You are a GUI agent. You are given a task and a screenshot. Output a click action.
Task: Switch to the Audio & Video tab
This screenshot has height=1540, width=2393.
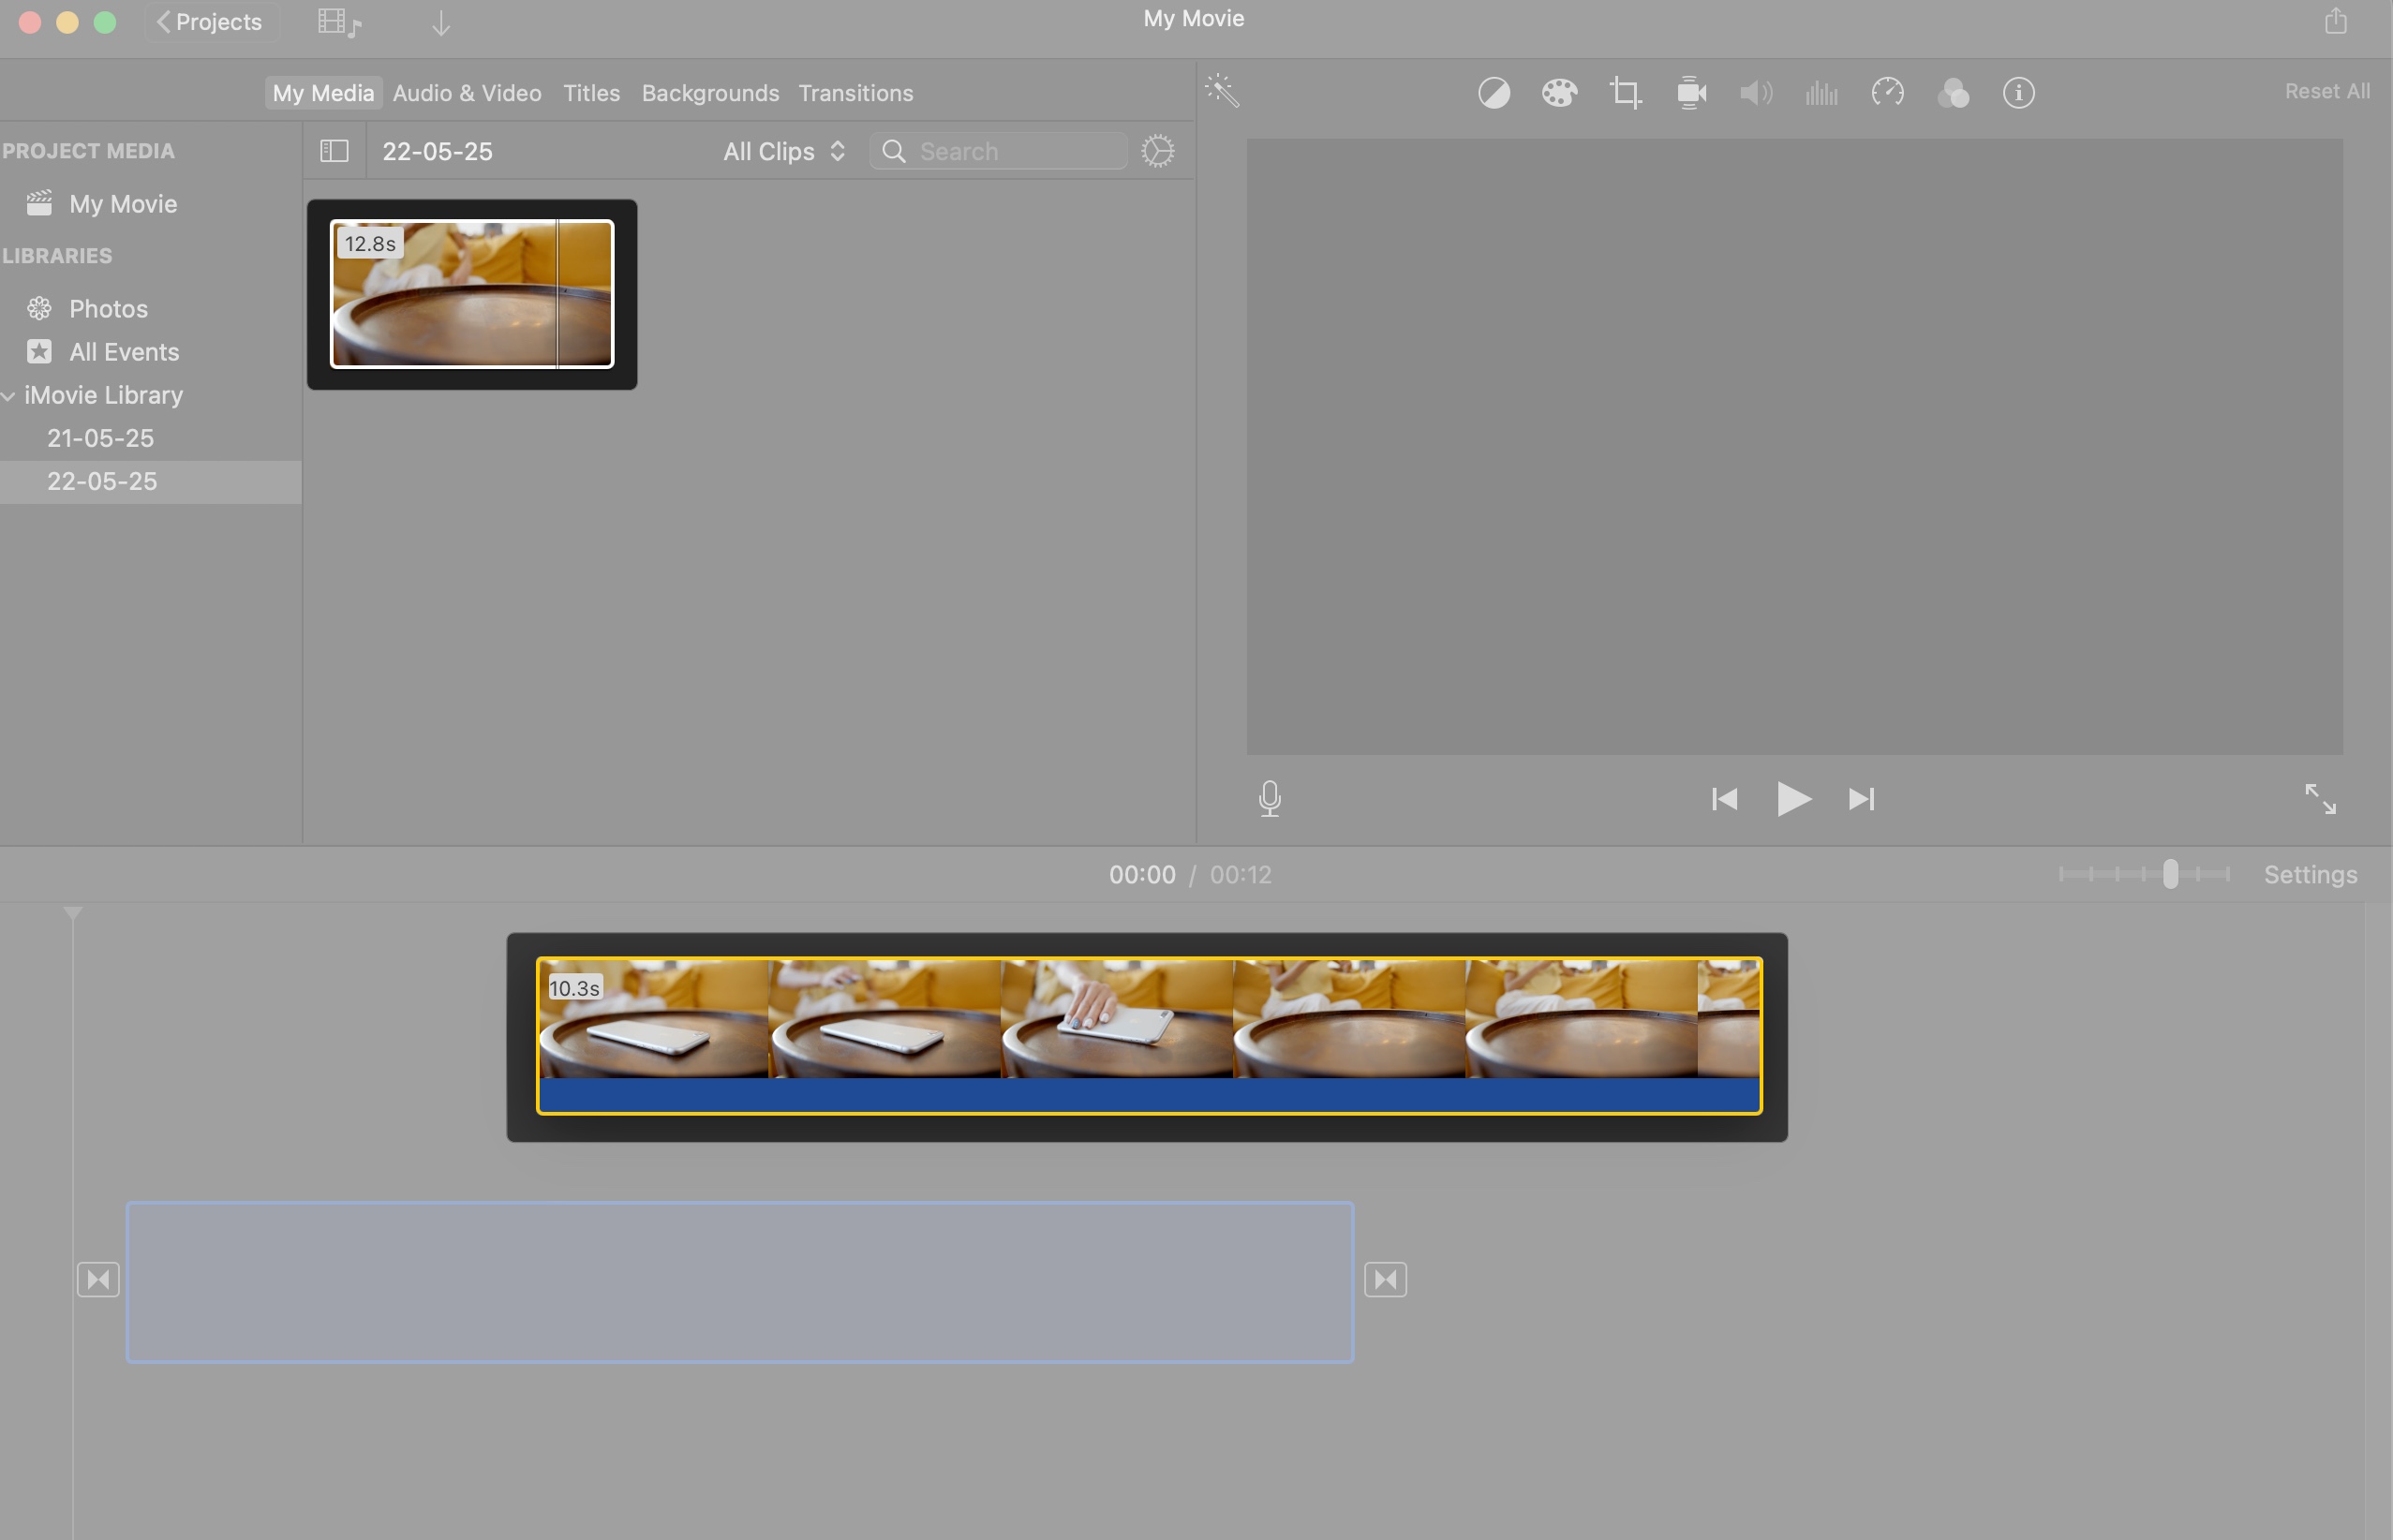(x=467, y=92)
